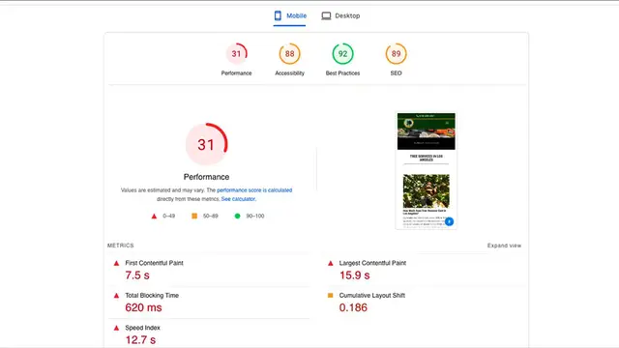This screenshot has height=348, width=619.
Task: Click the Best Practices label
Action: 342,73
